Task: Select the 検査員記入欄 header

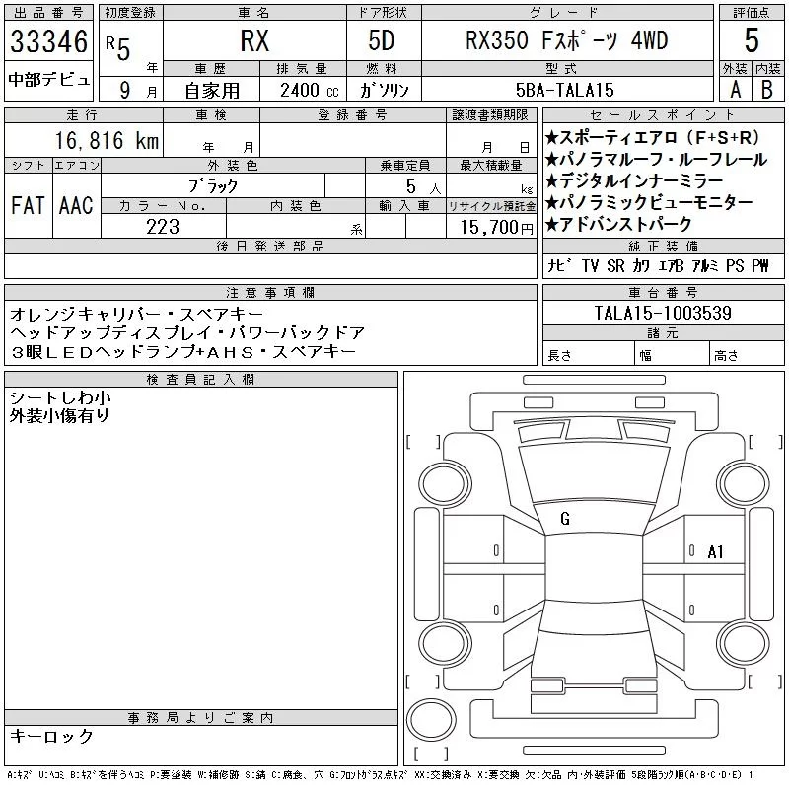Action: (x=200, y=379)
